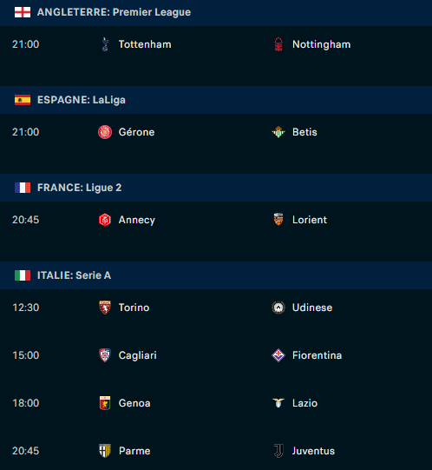432x470 pixels.
Task: Select the Torino bull crest
Action: coord(105,308)
